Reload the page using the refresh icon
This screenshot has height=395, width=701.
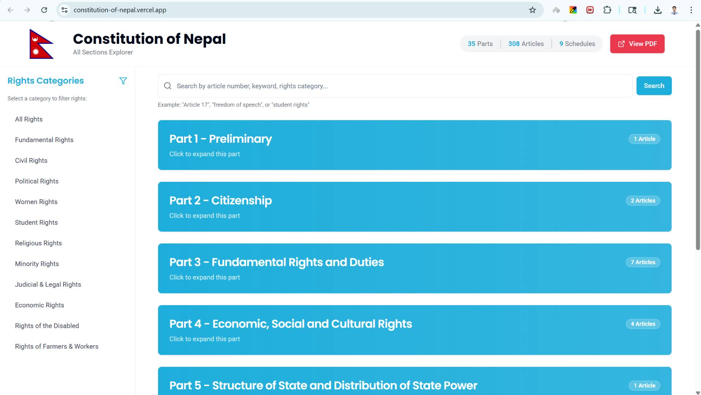coord(44,10)
